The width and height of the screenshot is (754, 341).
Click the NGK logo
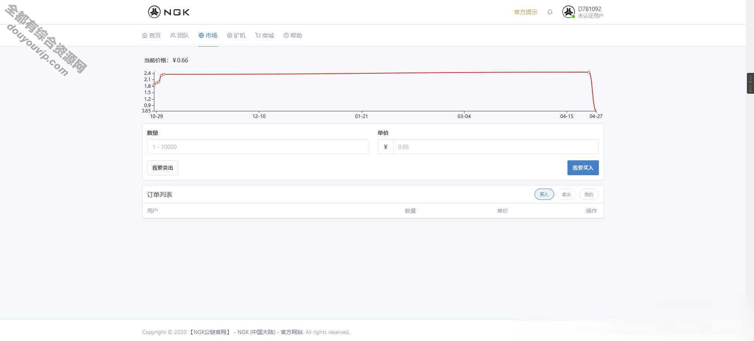[x=169, y=12]
